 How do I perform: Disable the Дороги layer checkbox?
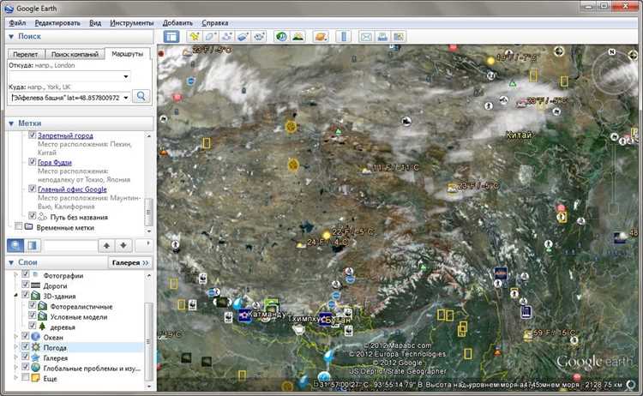click(x=26, y=285)
